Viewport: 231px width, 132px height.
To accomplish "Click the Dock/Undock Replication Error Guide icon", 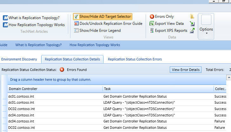I will click(x=76, y=24).
